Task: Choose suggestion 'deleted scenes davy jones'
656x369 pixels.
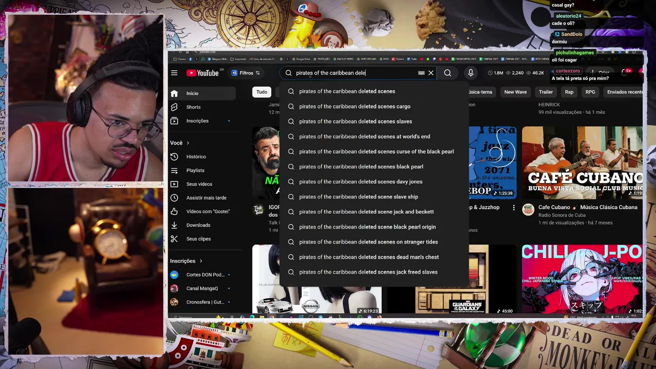Action: pos(374,181)
